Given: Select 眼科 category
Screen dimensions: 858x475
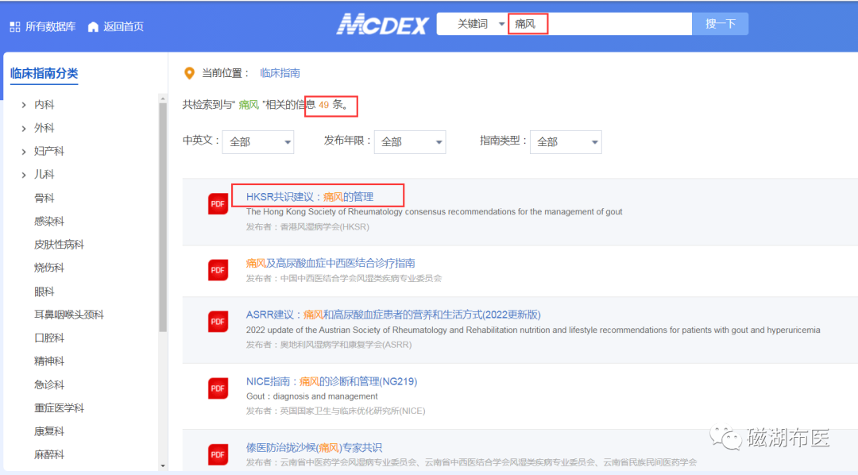Looking at the screenshot, I should click(44, 292).
